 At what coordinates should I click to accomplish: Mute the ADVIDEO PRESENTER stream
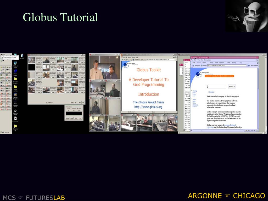pos(51,92)
